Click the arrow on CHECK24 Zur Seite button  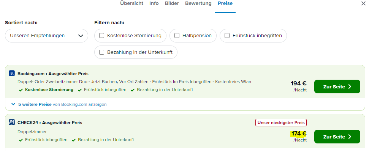coord(350,137)
